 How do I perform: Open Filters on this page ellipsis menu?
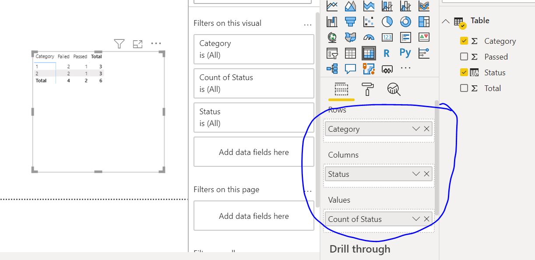(x=308, y=191)
